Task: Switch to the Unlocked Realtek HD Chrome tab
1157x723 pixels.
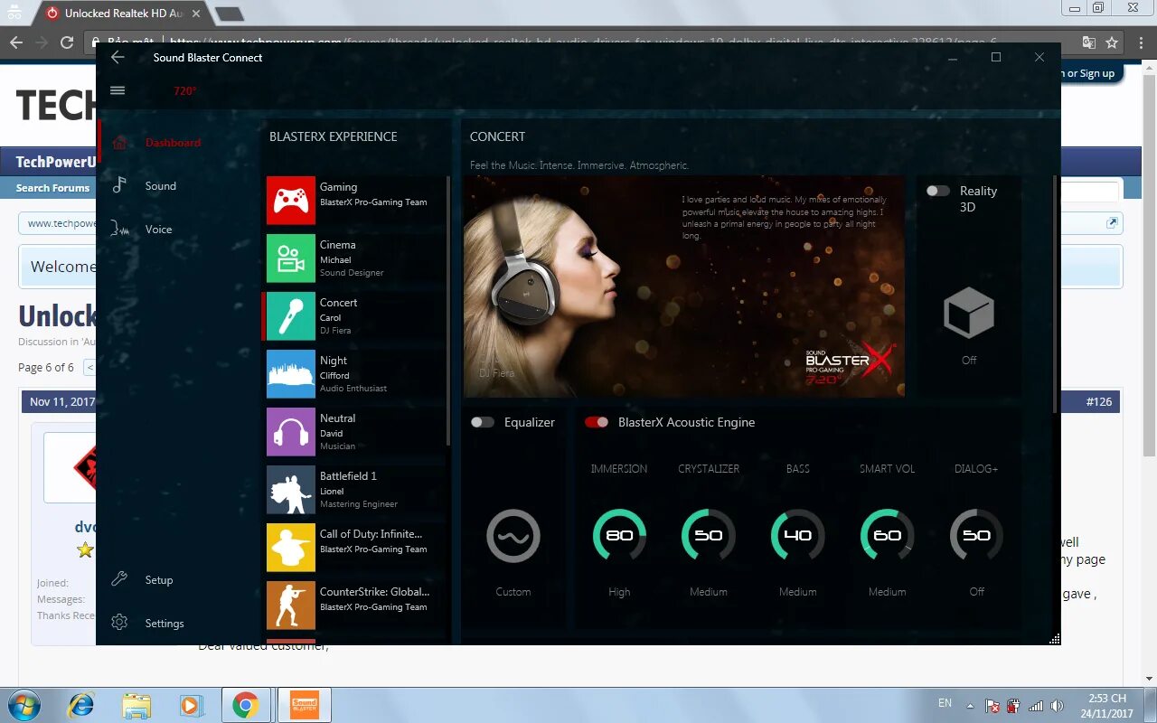Action: pyautogui.click(x=124, y=14)
